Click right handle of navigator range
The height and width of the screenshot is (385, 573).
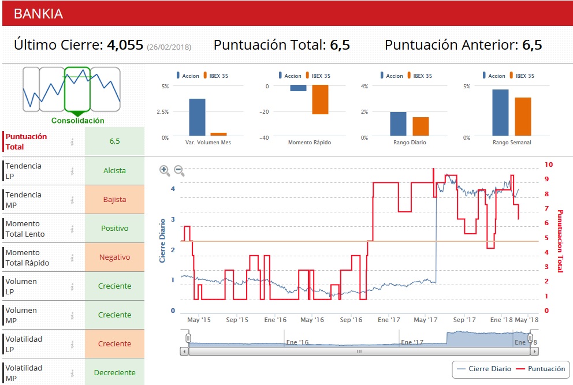(x=530, y=338)
